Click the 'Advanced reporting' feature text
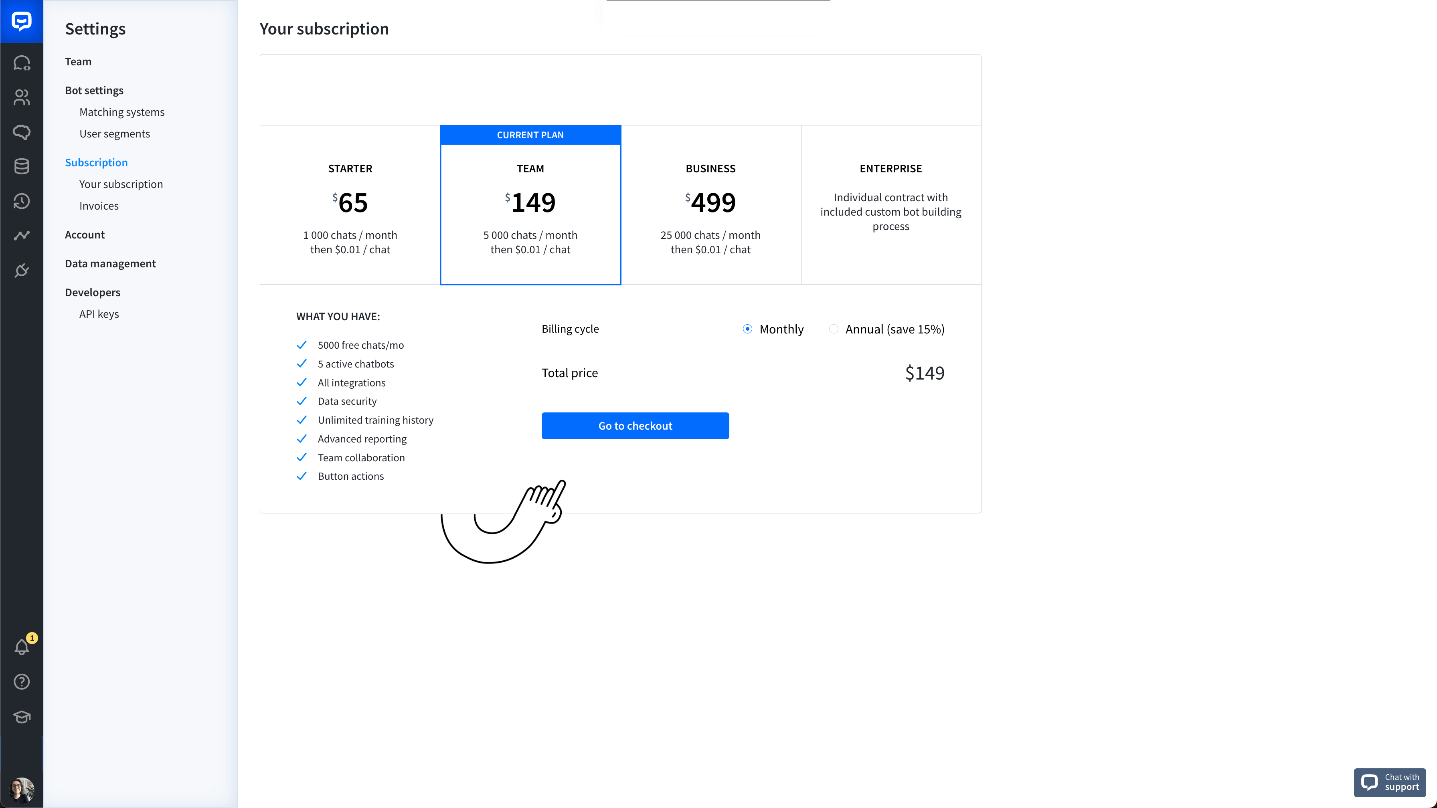Viewport: 1437px width, 808px height. (x=362, y=439)
